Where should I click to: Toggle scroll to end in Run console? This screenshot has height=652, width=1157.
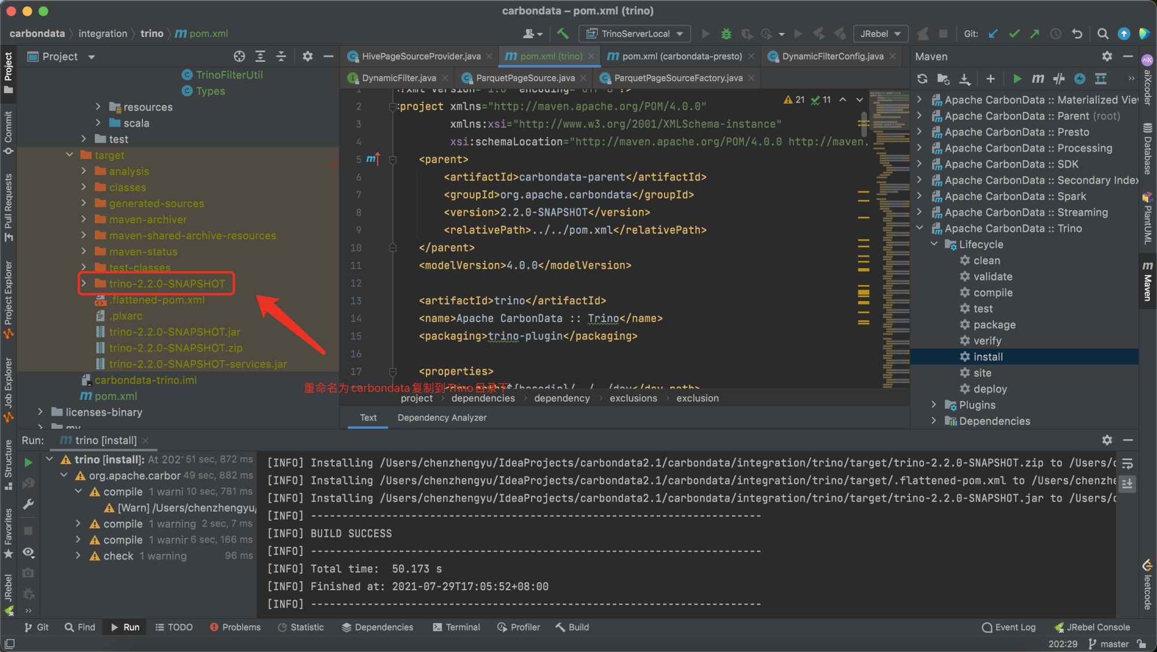(x=1127, y=484)
